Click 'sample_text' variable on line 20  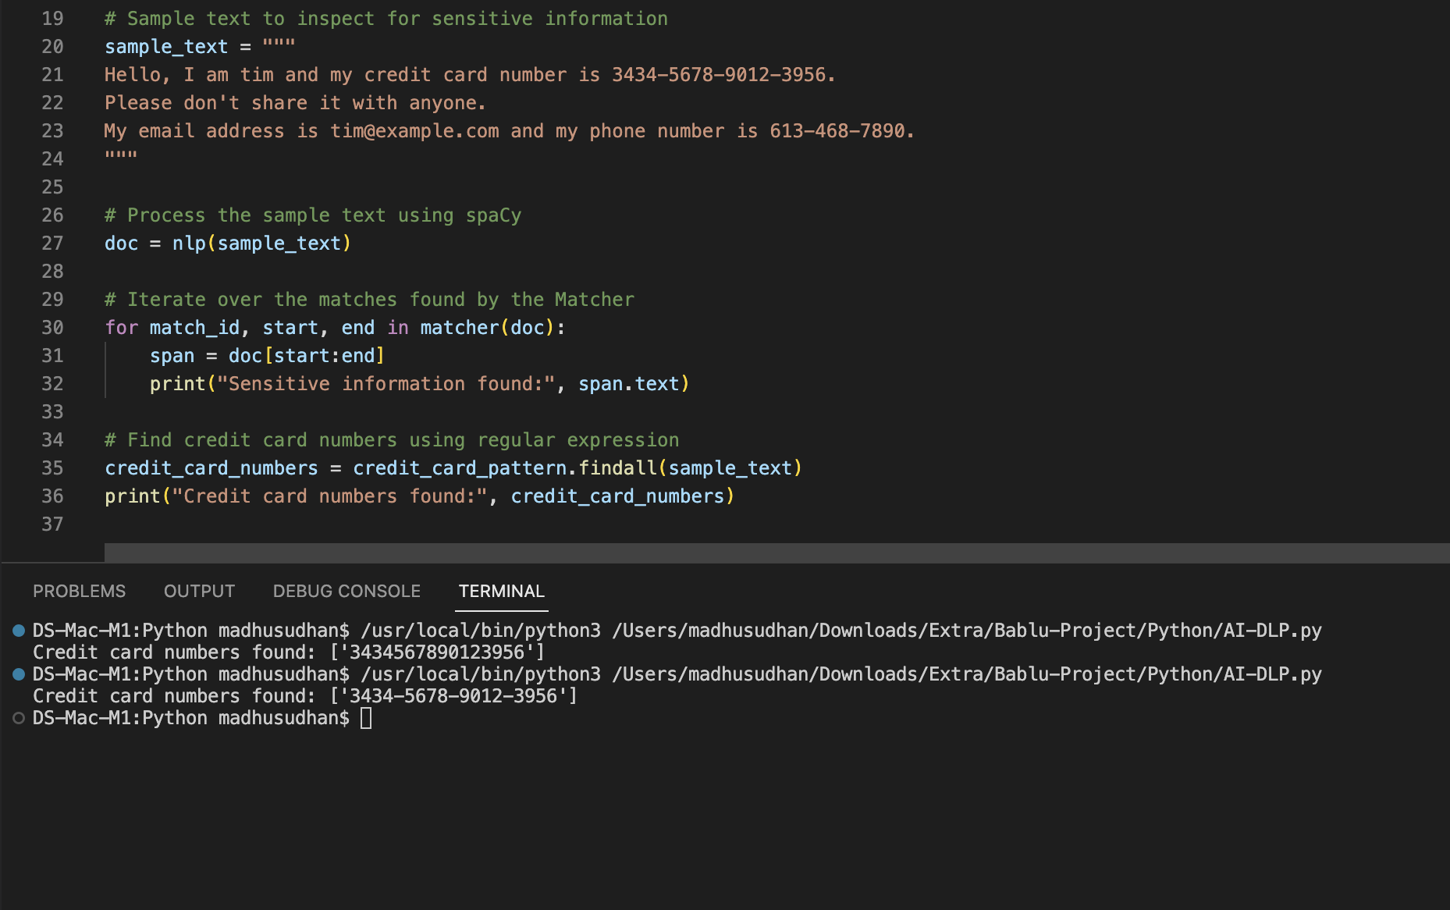(166, 47)
